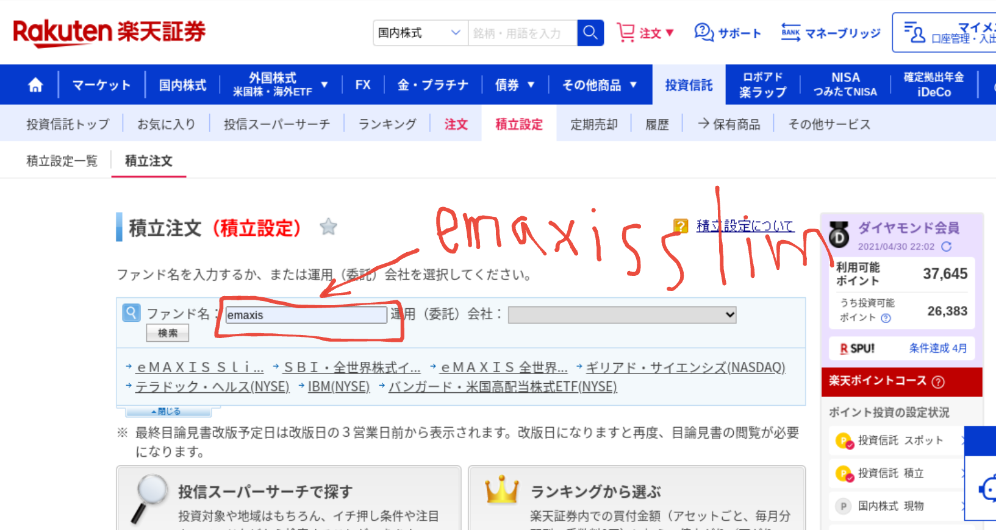Click the 検索 button

[x=168, y=333]
